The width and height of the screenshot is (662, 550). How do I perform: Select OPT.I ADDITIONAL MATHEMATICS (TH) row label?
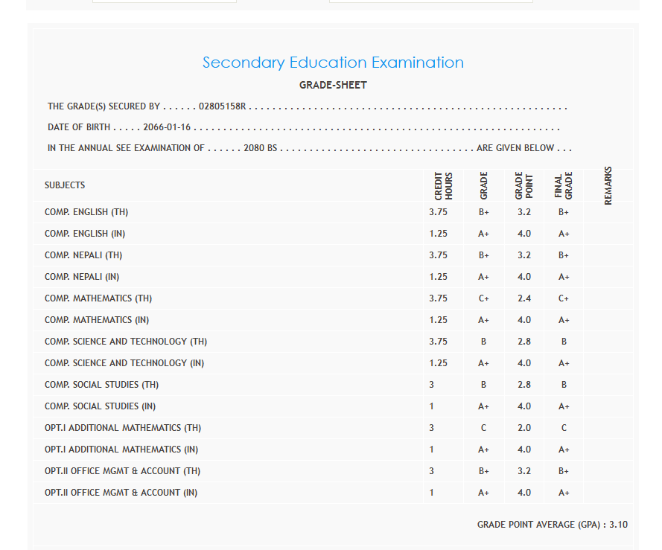pos(123,428)
